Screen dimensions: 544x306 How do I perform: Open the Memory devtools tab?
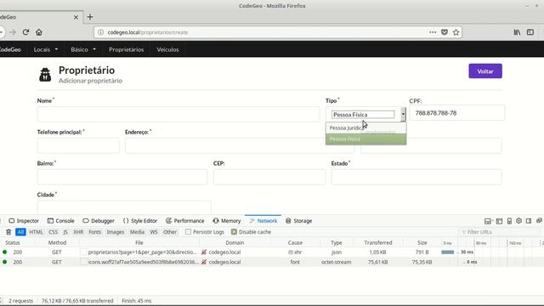[x=227, y=221]
